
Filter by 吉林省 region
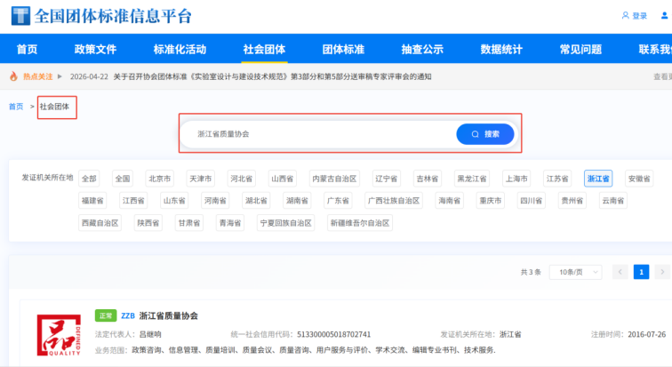point(428,179)
